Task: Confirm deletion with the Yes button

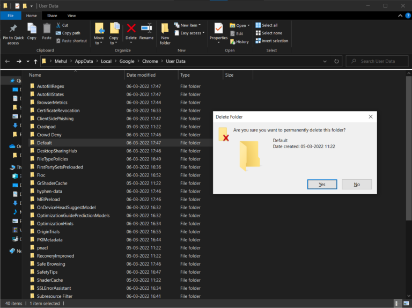Action: pos(322,184)
